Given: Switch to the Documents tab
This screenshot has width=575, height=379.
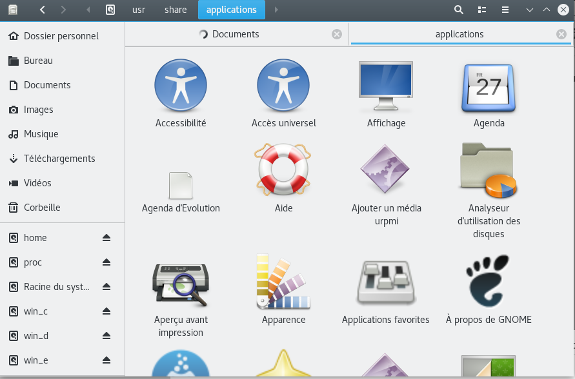Looking at the screenshot, I should point(237,34).
